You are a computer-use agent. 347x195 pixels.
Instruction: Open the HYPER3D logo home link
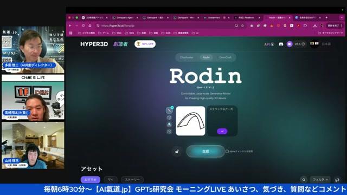[x=94, y=44]
